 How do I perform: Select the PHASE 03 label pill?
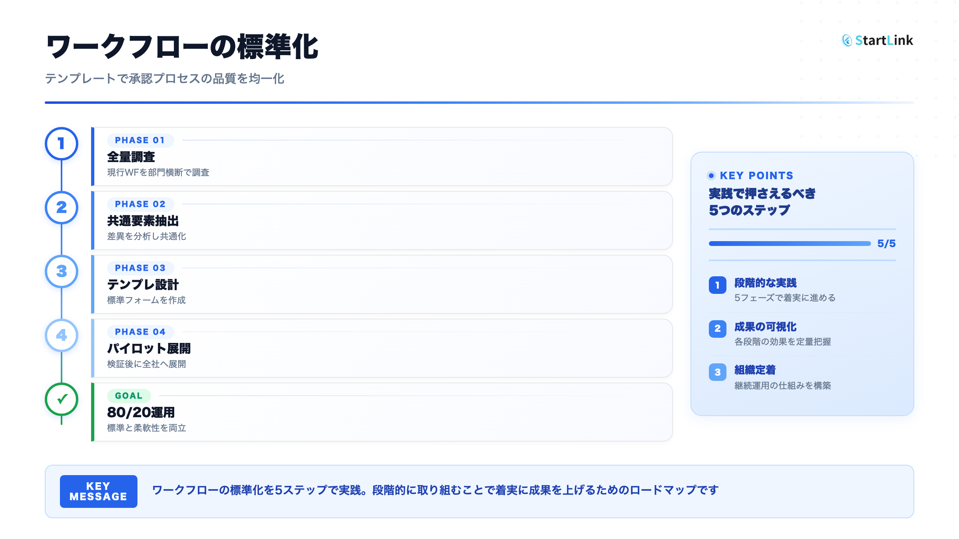140,268
